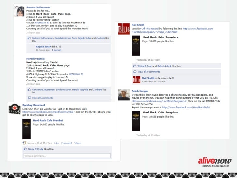Viewport: 237px width, 178px height.
Task: Open the Hardik Vaghela profile link
Action: tap(35, 59)
